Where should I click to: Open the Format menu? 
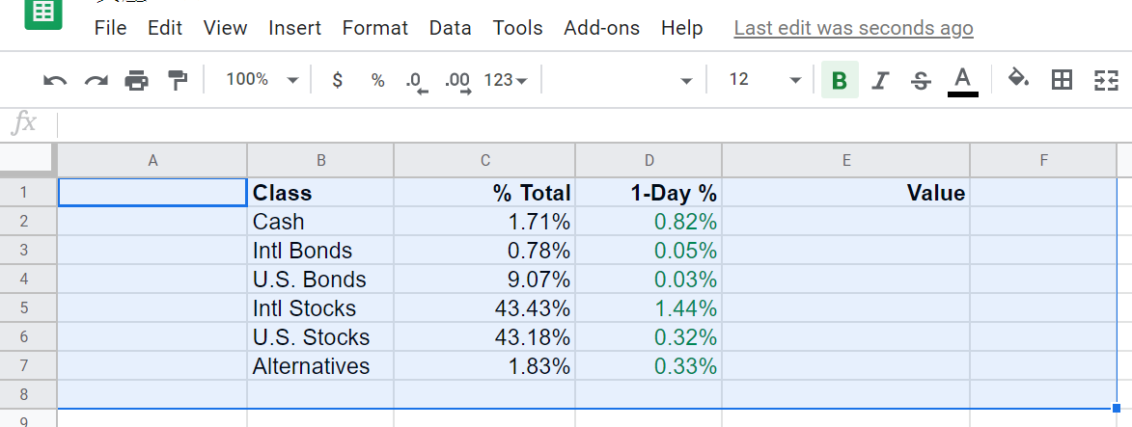[x=375, y=28]
